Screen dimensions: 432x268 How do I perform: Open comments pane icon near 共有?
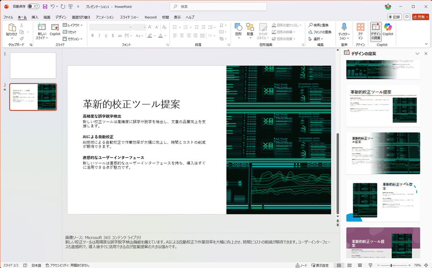point(407,17)
